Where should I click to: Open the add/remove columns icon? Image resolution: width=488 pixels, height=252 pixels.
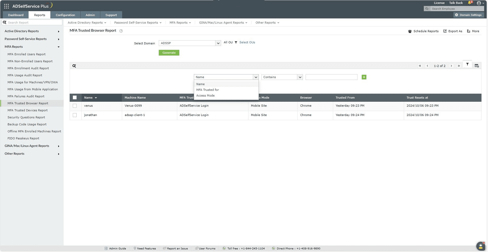tap(477, 66)
